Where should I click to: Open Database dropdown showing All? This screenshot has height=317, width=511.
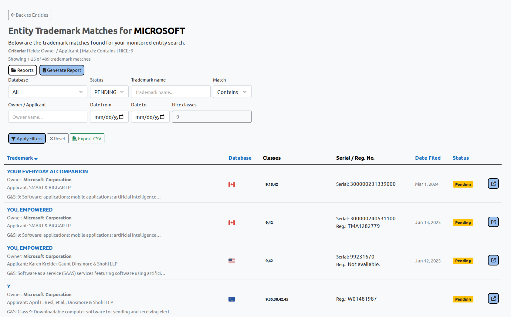coord(48,92)
